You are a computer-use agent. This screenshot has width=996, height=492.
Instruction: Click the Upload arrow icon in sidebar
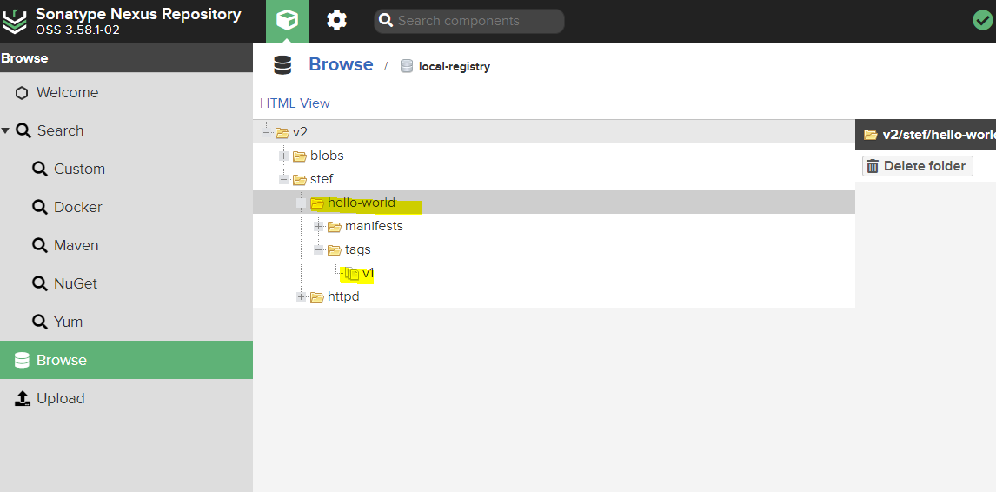pos(22,398)
